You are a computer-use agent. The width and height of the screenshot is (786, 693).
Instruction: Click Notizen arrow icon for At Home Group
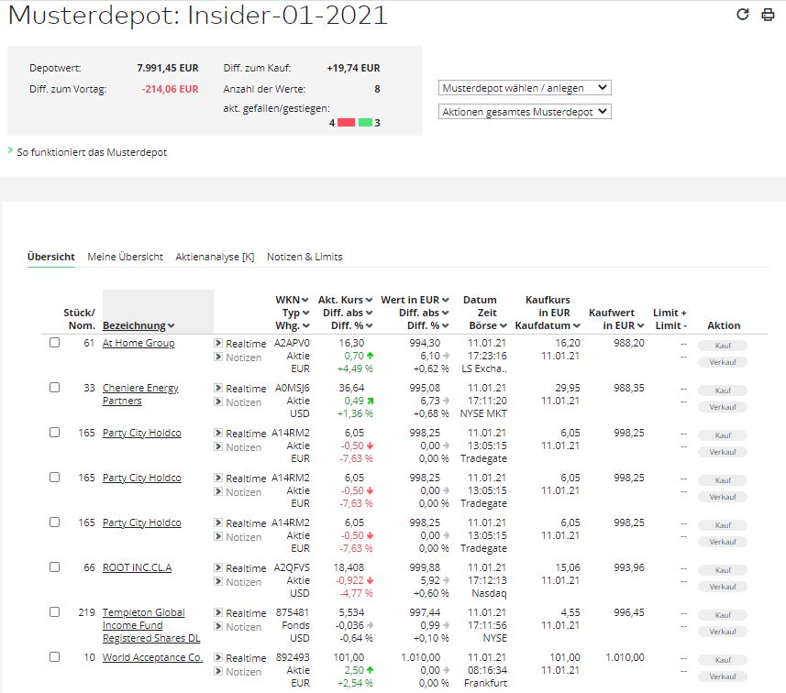tap(218, 357)
